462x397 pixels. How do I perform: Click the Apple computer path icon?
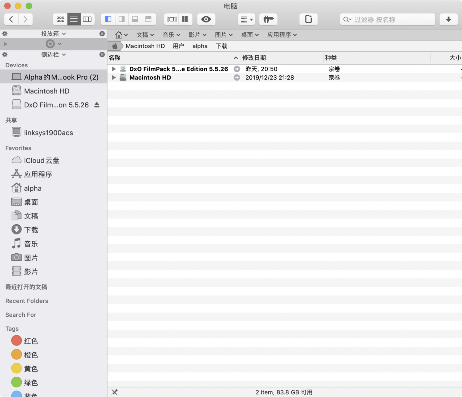pyautogui.click(x=115, y=46)
